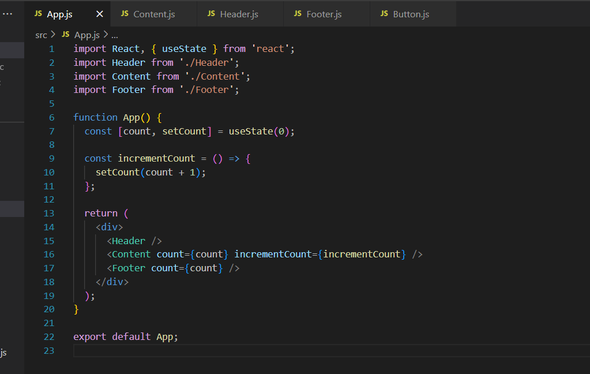Screen dimensions: 590x374
Task: Click the JS icon on the App.js tab
Action: 38,13
